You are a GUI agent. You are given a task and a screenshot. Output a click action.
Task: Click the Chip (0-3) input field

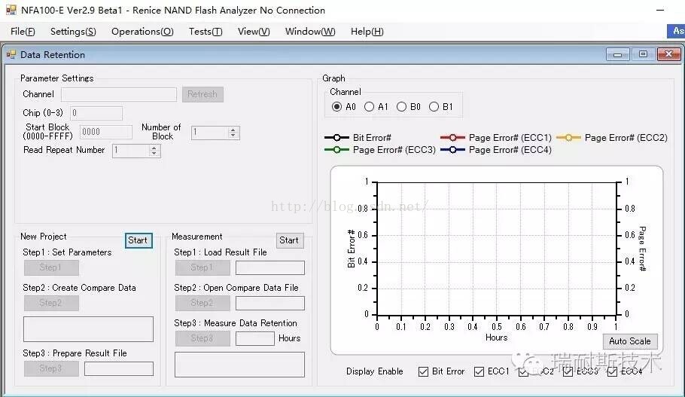click(96, 113)
